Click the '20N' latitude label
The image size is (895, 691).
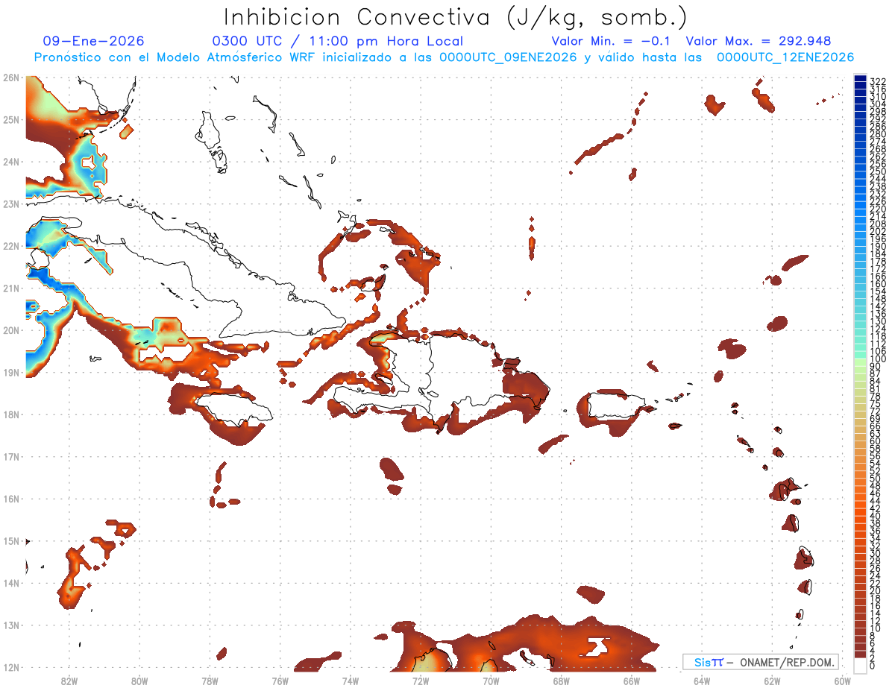coord(10,330)
